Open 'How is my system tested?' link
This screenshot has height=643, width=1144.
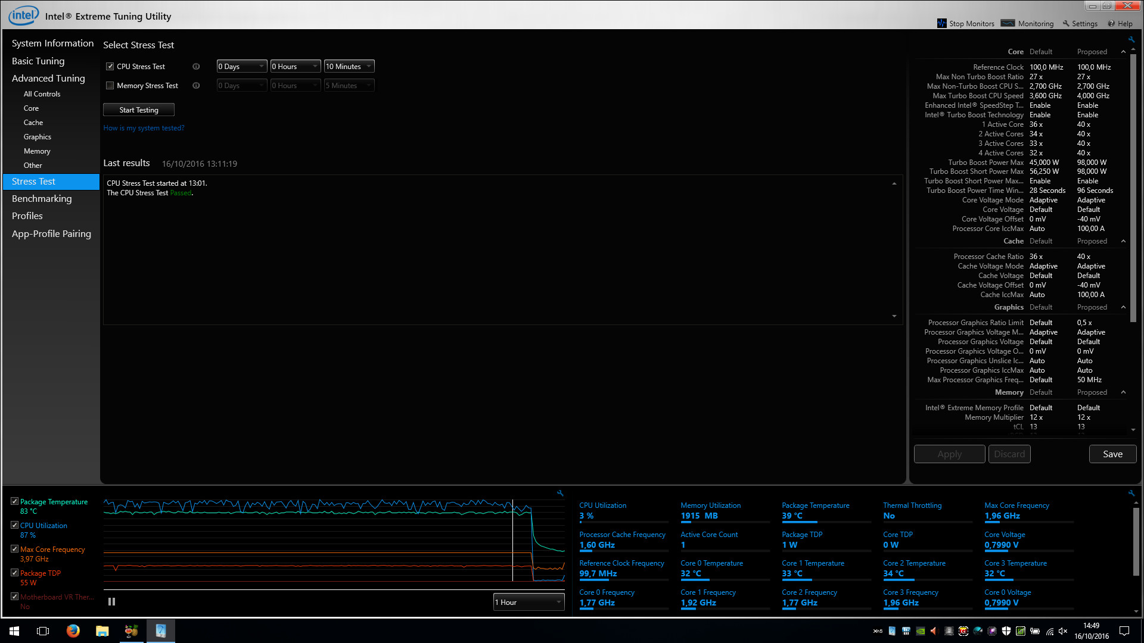(144, 128)
